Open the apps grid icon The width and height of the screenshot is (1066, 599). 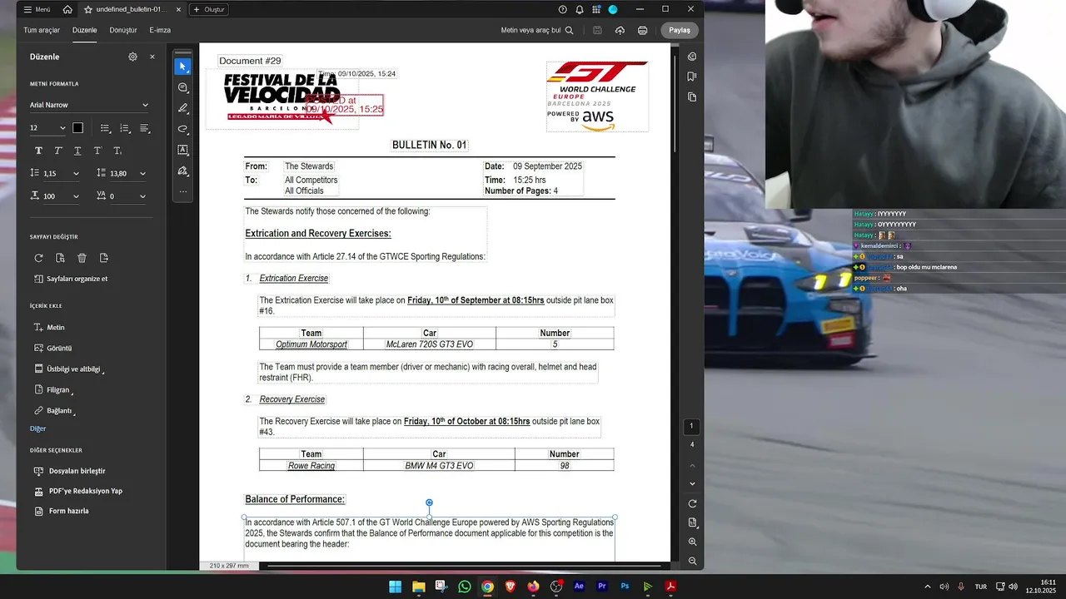click(x=596, y=9)
